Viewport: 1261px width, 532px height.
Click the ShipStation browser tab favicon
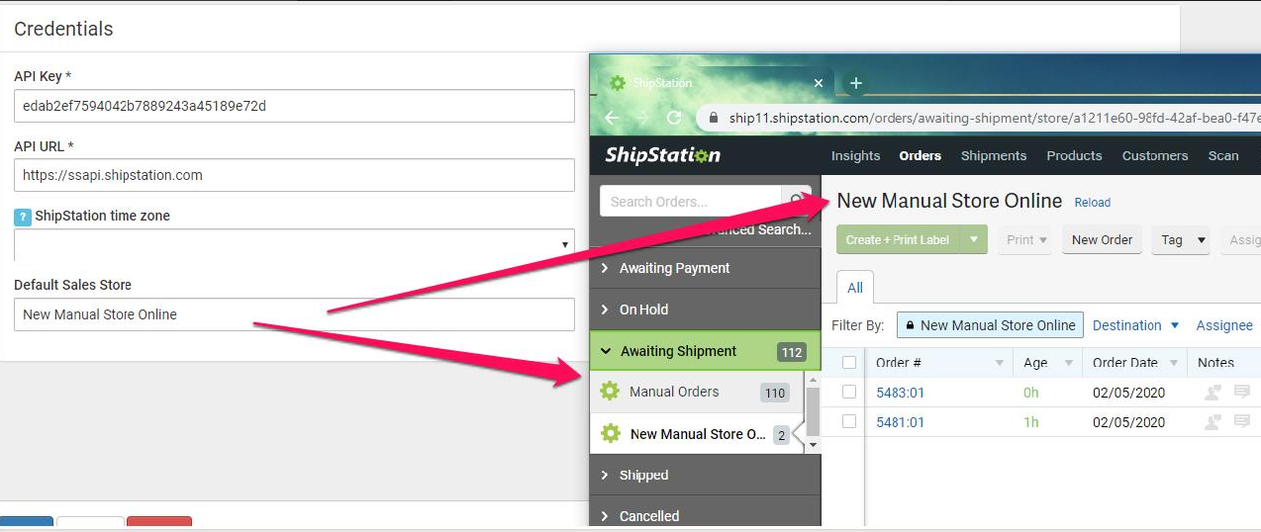(x=618, y=83)
